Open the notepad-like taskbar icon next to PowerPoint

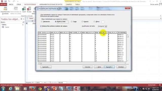point(62,89)
